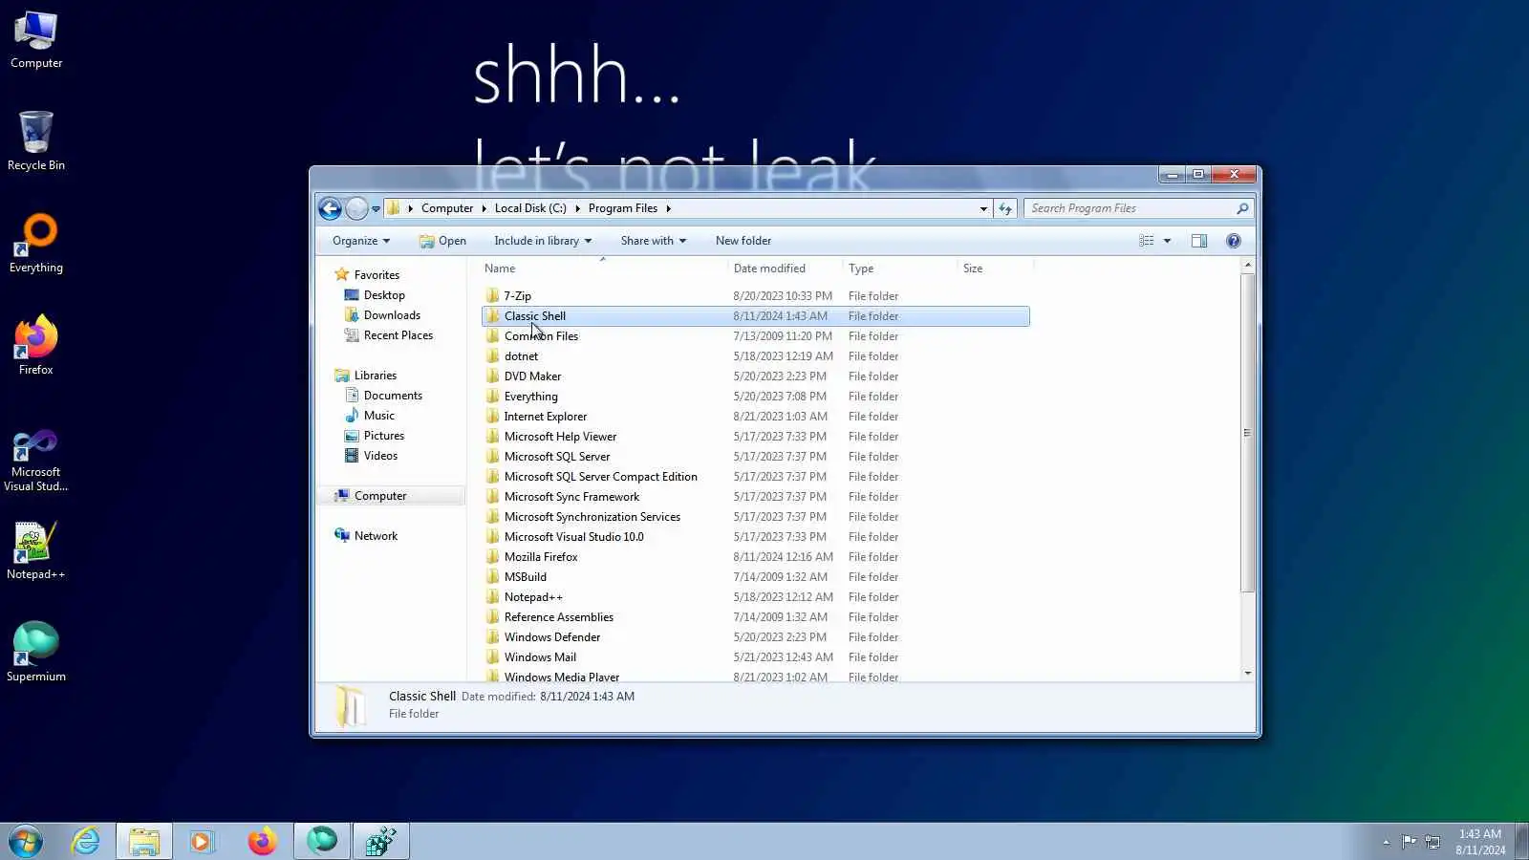Open Notepad++ desktop shortcut
This screenshot has height=860, width=1529.
36,550
